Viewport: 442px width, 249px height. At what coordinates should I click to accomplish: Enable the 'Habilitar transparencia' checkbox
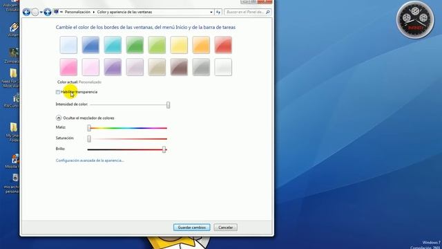(58, 92)
